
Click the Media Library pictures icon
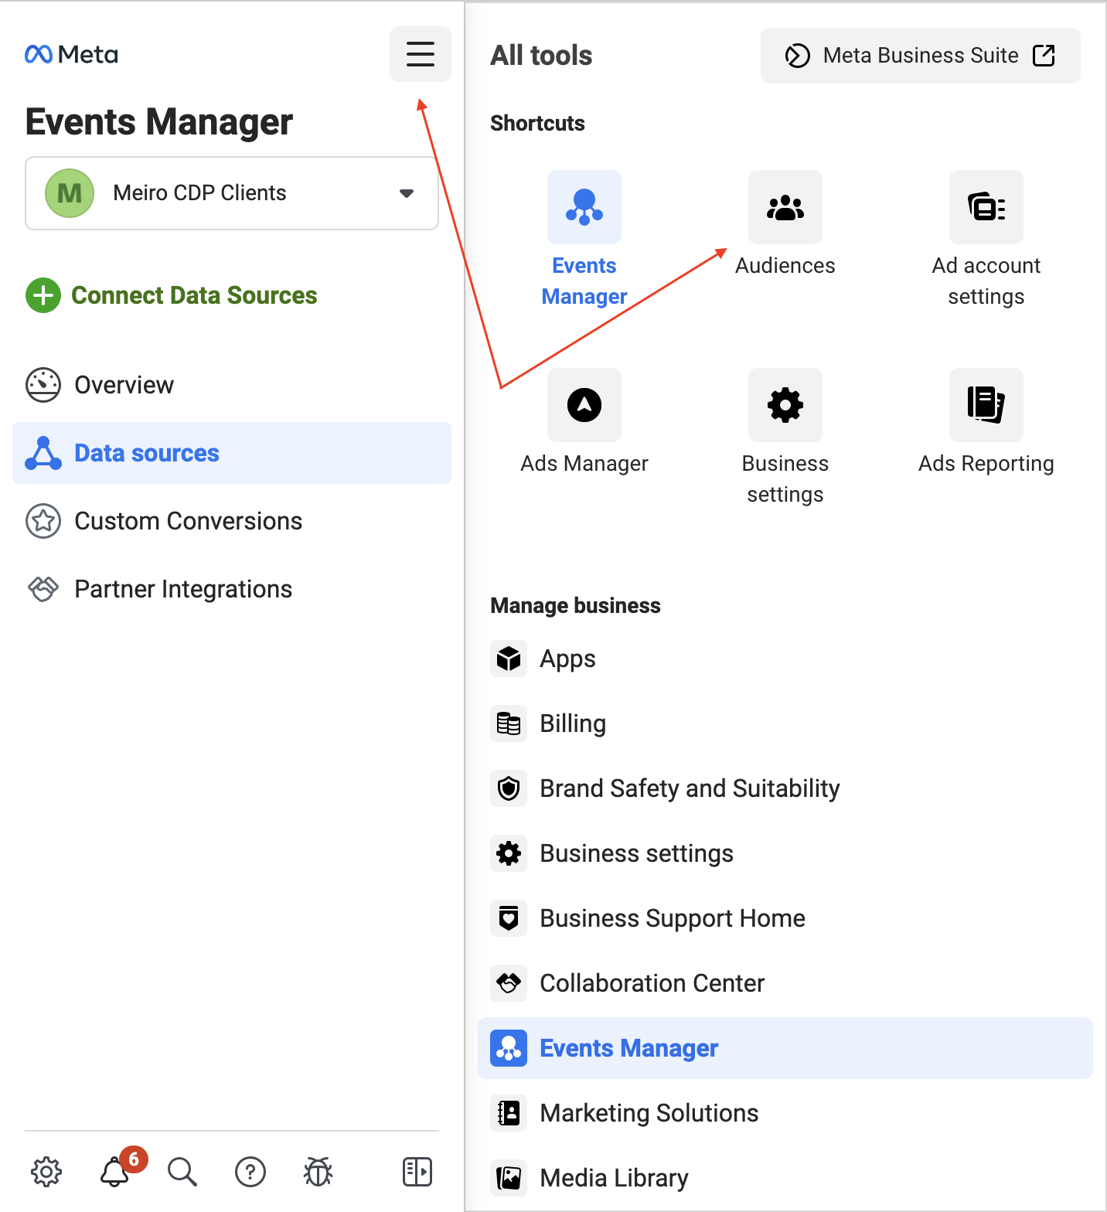pyautogui.click(x=509, y=1178)
